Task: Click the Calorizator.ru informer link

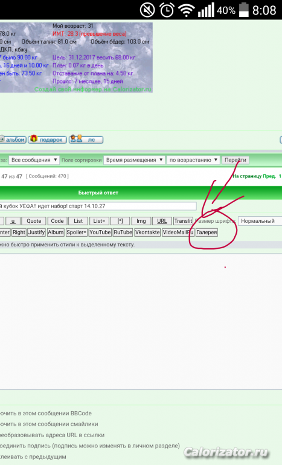Action: [92, 89]
